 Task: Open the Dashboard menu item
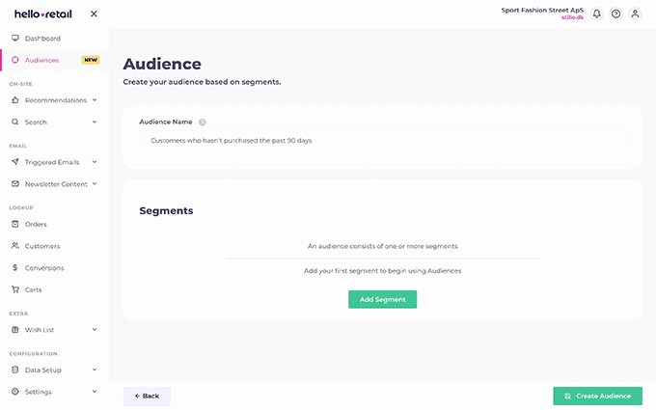pos(42,39)
